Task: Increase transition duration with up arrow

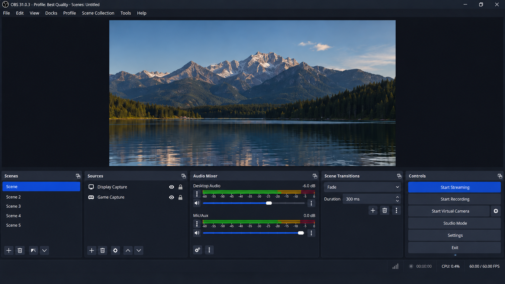Action: (397, 197)
